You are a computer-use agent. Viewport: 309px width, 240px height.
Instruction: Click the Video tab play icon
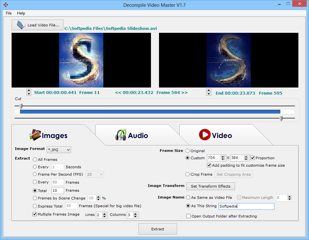click(x=205, y=135)
